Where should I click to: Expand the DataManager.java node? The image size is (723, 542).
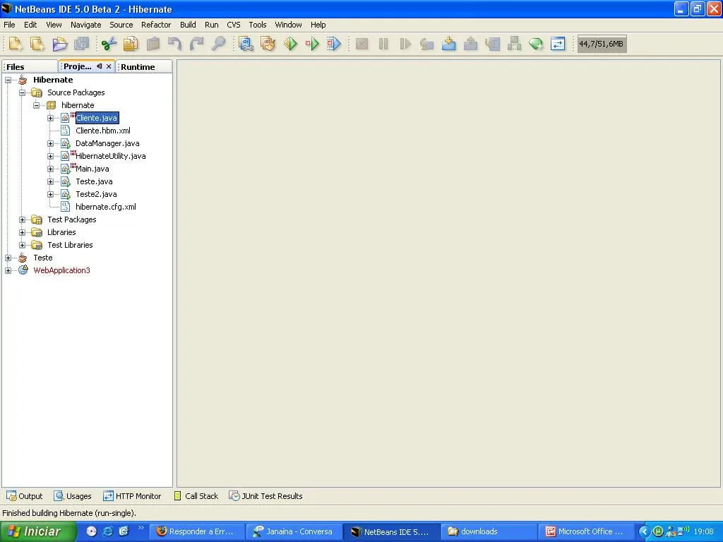[51, 143]
